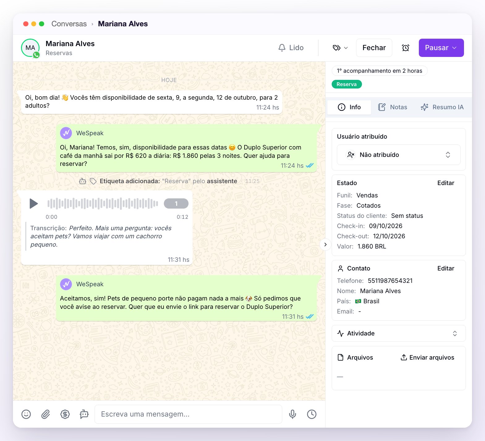Open the Resumo IA tab
Viewport: 485px width, 441px height.
point(442,107)
